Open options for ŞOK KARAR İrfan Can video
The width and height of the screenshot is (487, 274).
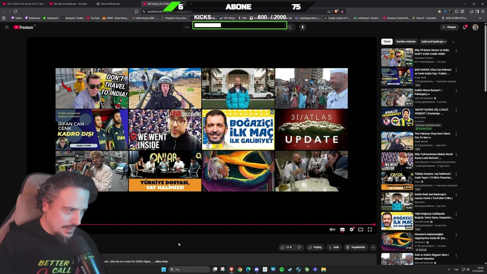(x=456, y=70)
